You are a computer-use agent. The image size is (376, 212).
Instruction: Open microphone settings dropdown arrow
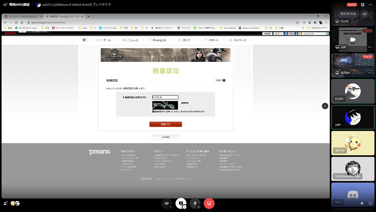[198, 207]
